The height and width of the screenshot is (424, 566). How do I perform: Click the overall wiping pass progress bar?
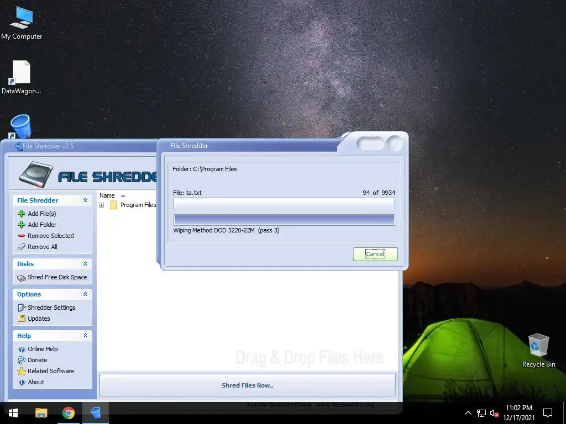(284, 220)
